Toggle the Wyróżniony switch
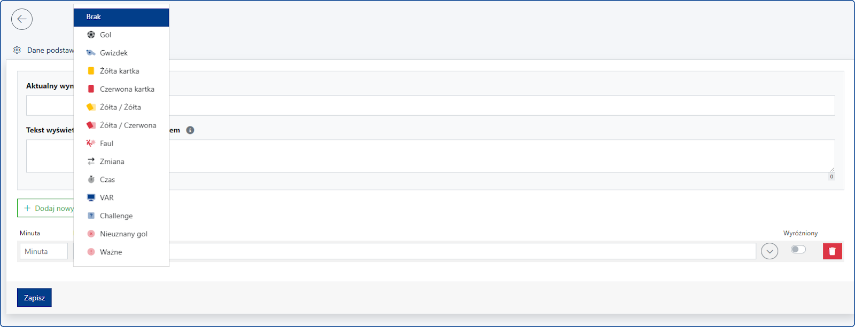Viewport: 855px width, 327px height. click(x=798, y=249)
